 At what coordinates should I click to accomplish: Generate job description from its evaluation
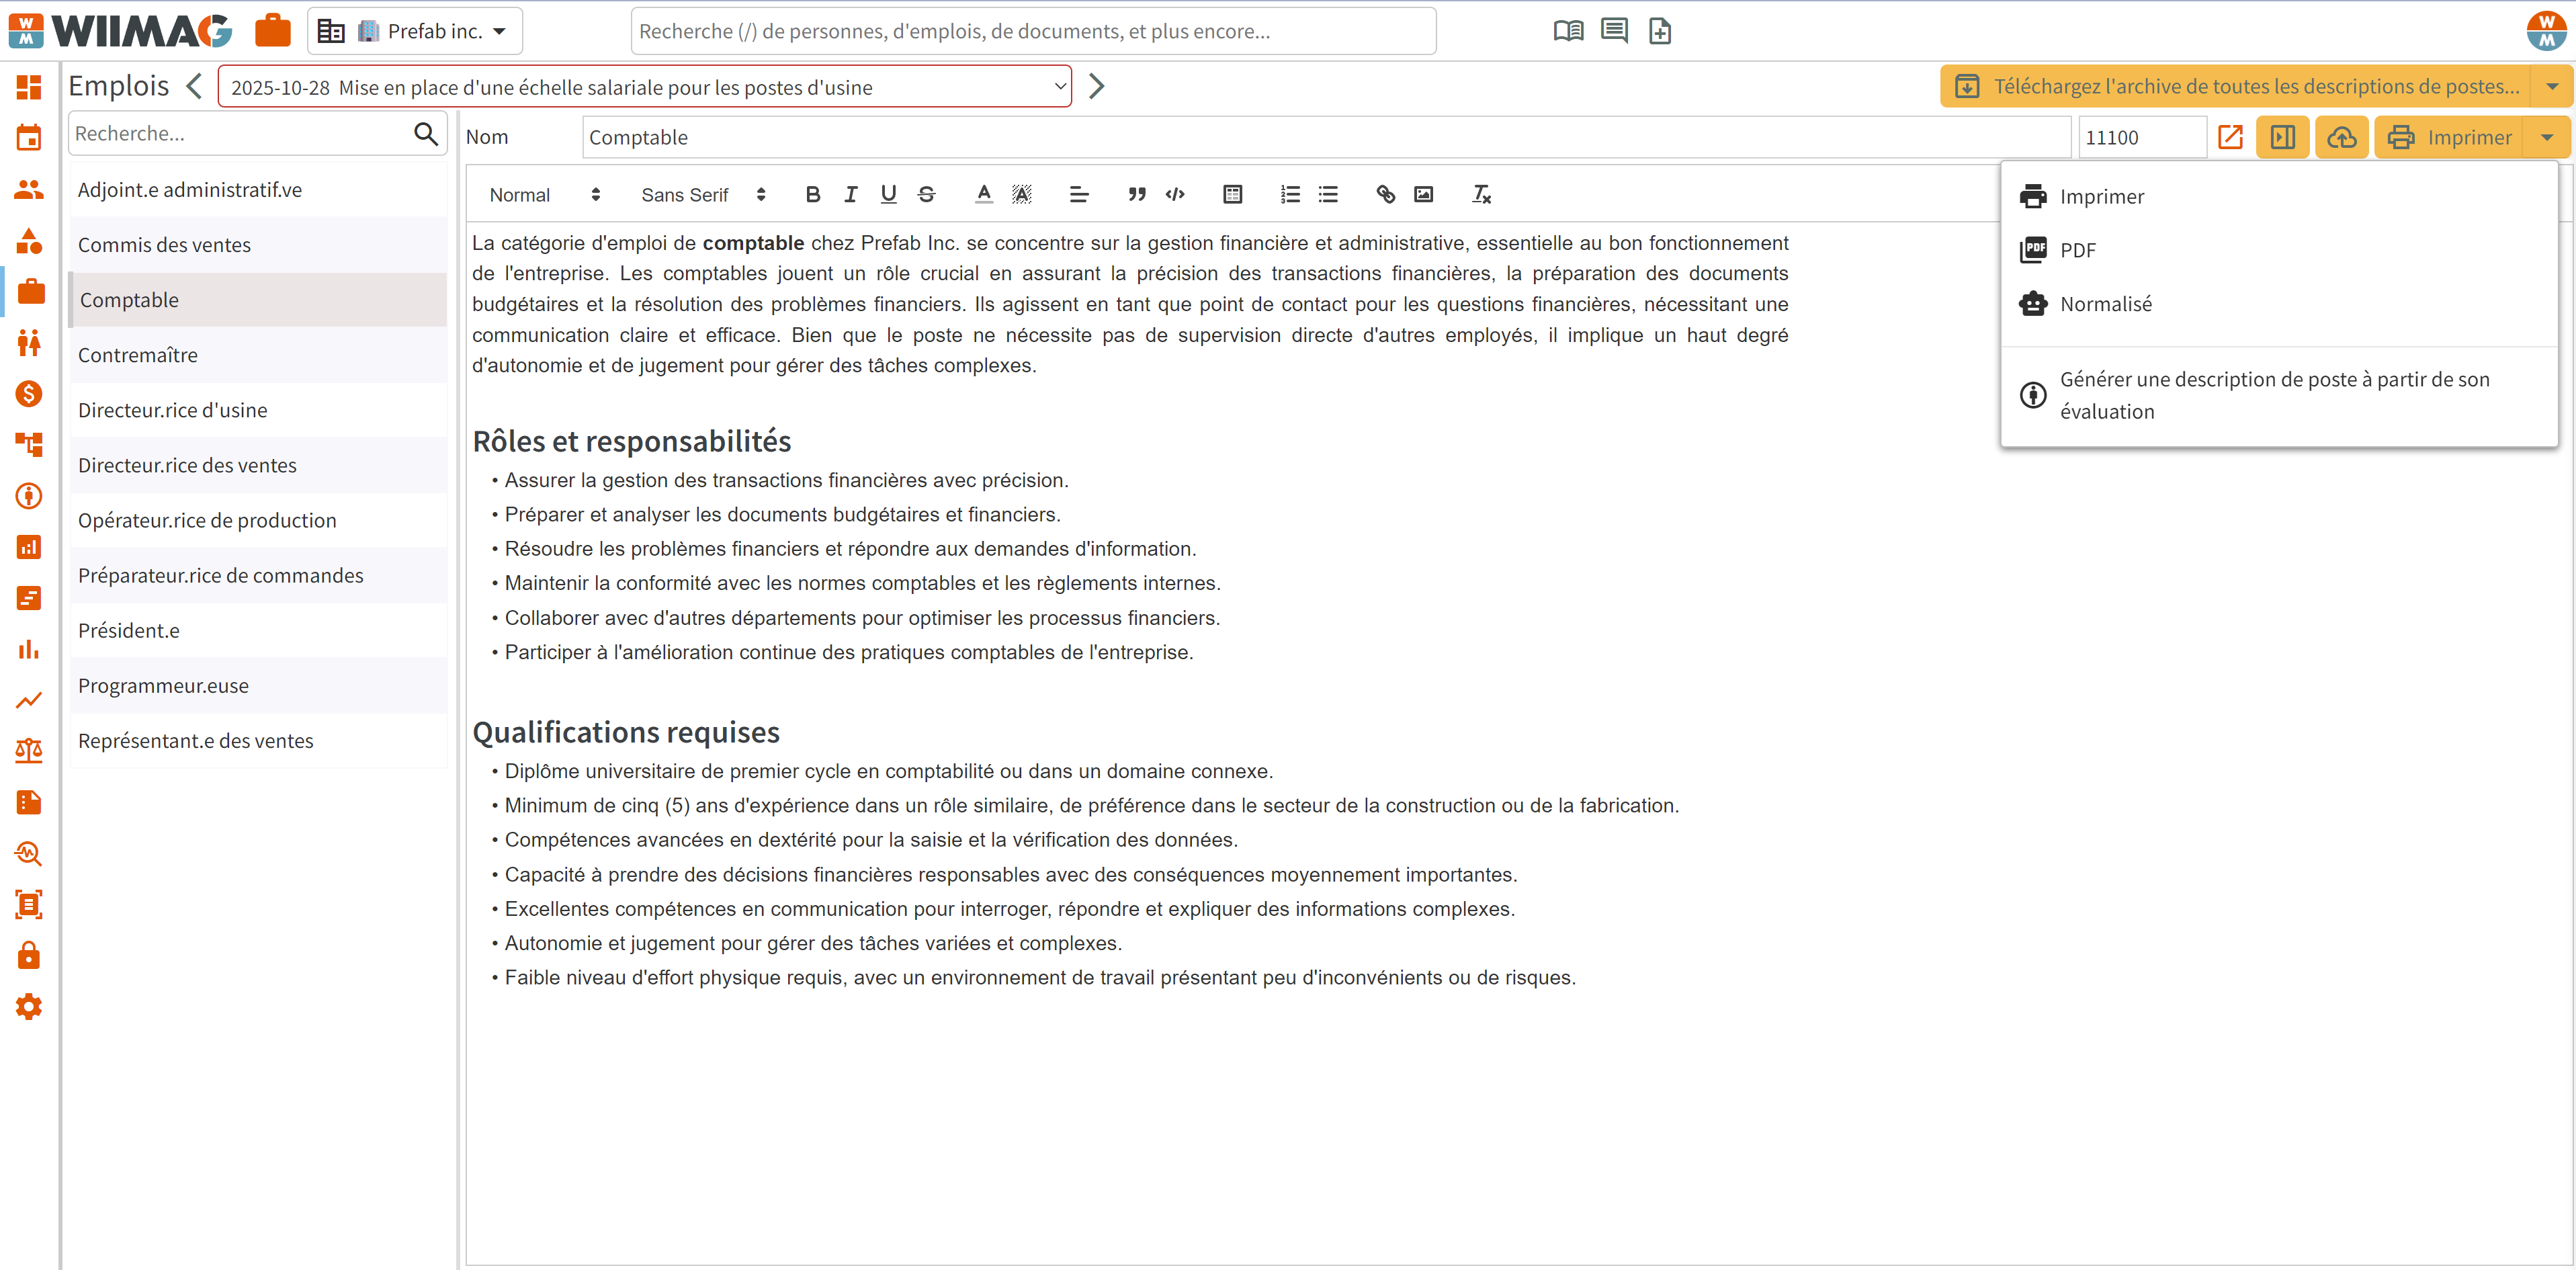(2278, 395)
